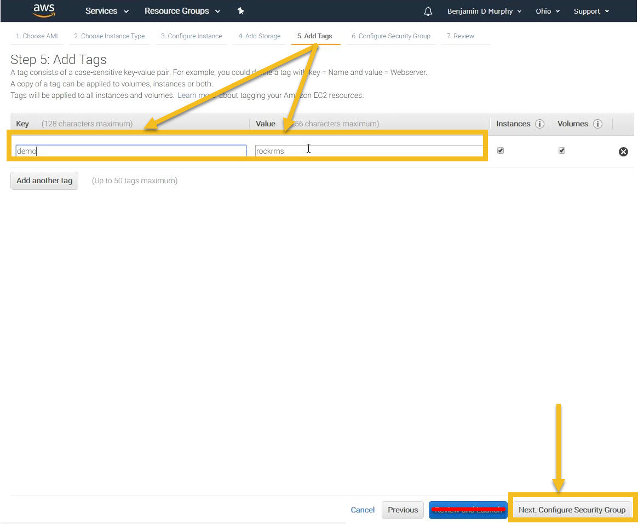Go to step 3 Configure Instance
This screenshot has width=638, height=524.
click(x=191, y=36)
